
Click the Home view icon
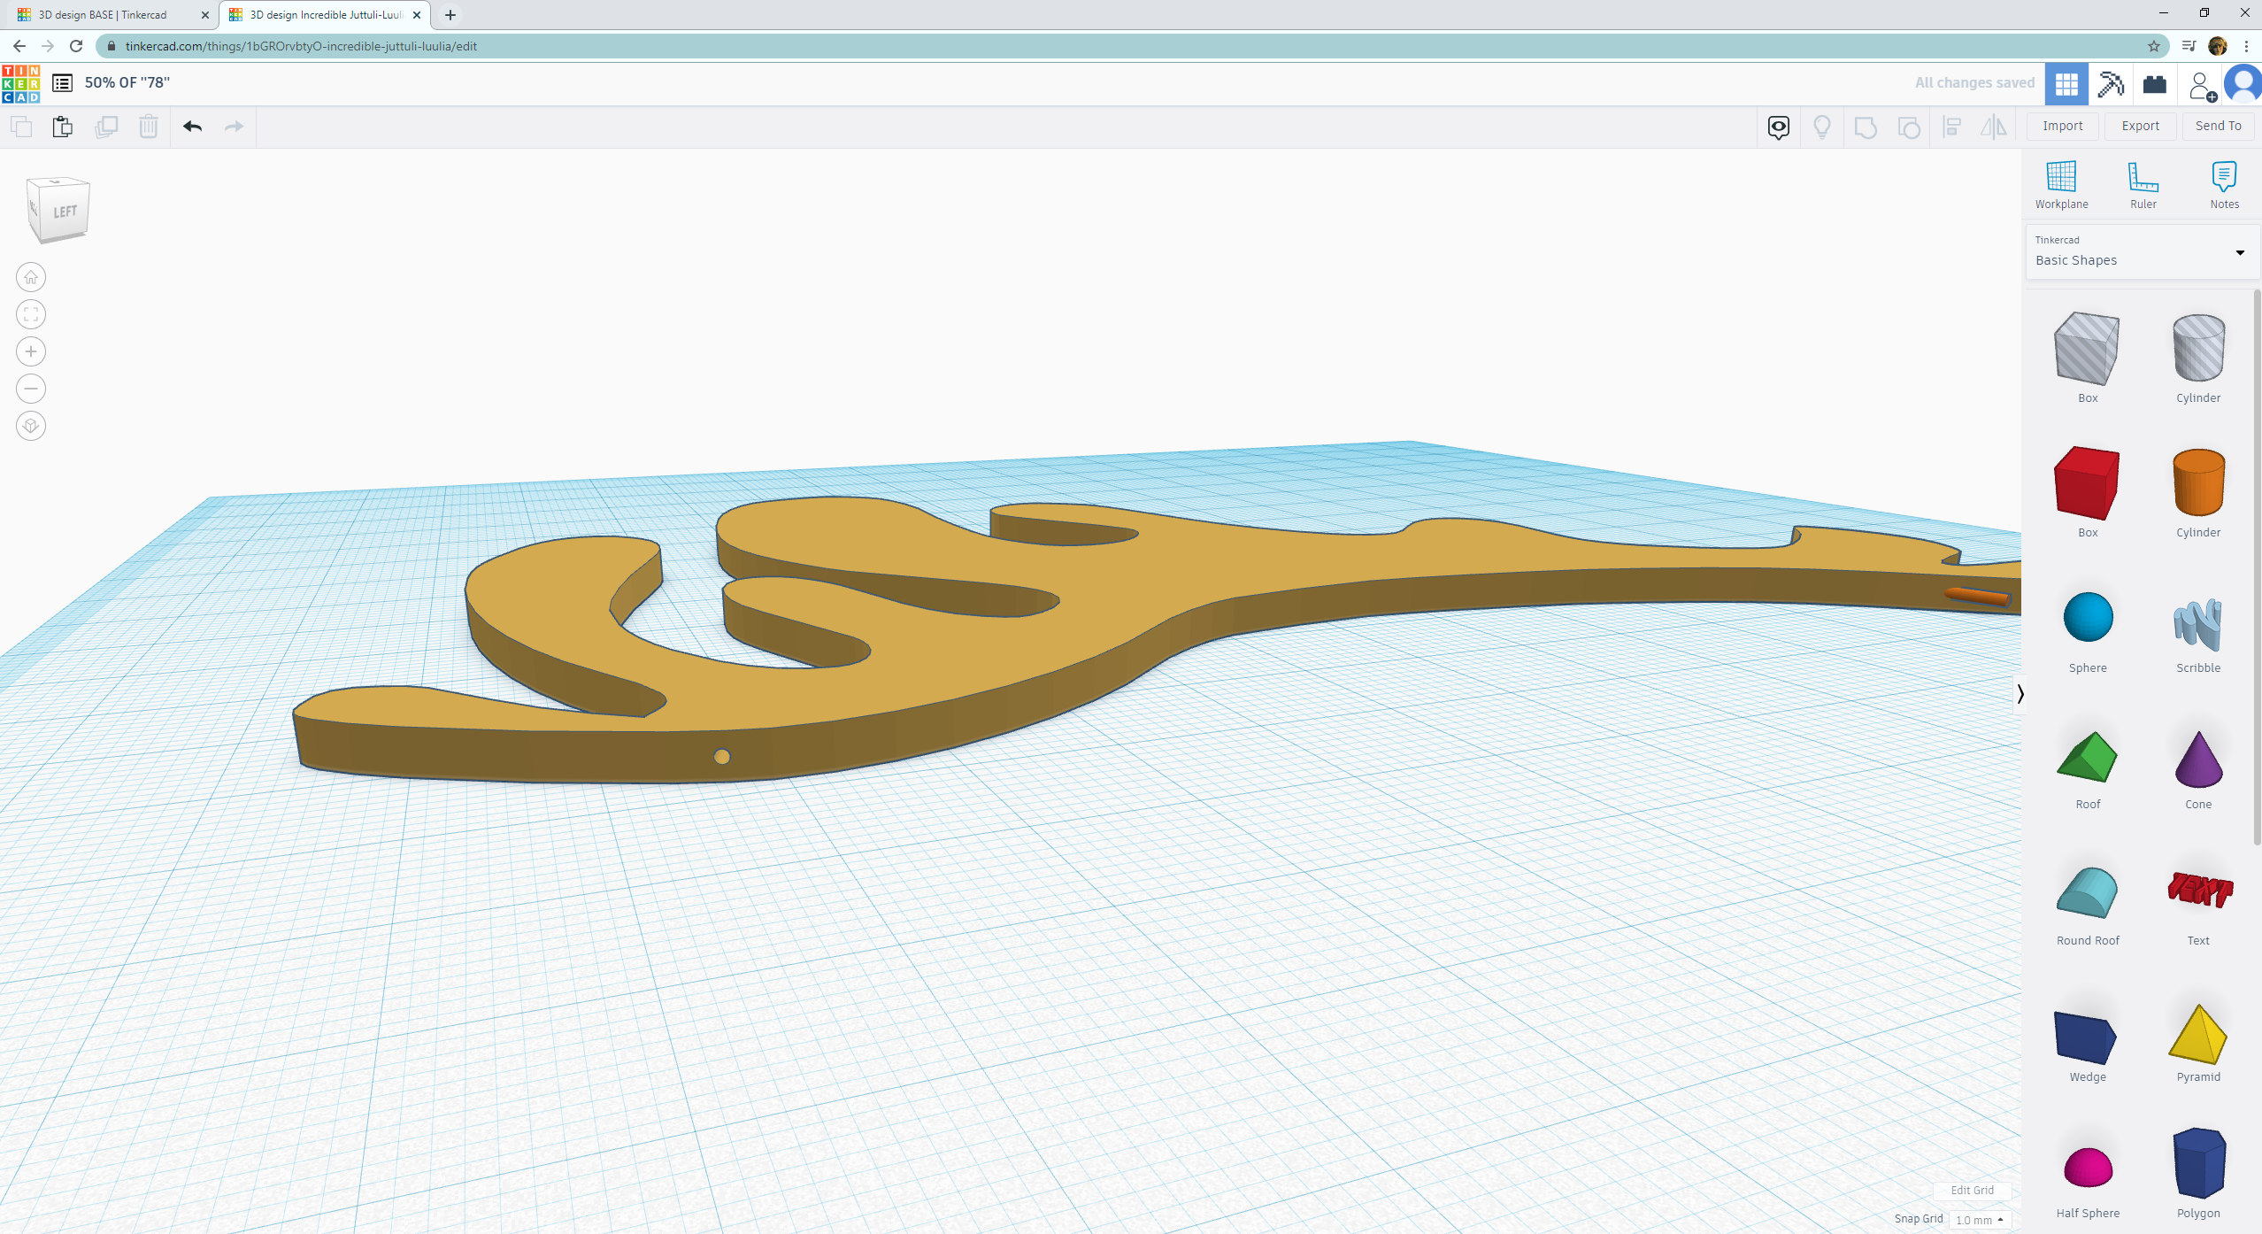(31, 278)
